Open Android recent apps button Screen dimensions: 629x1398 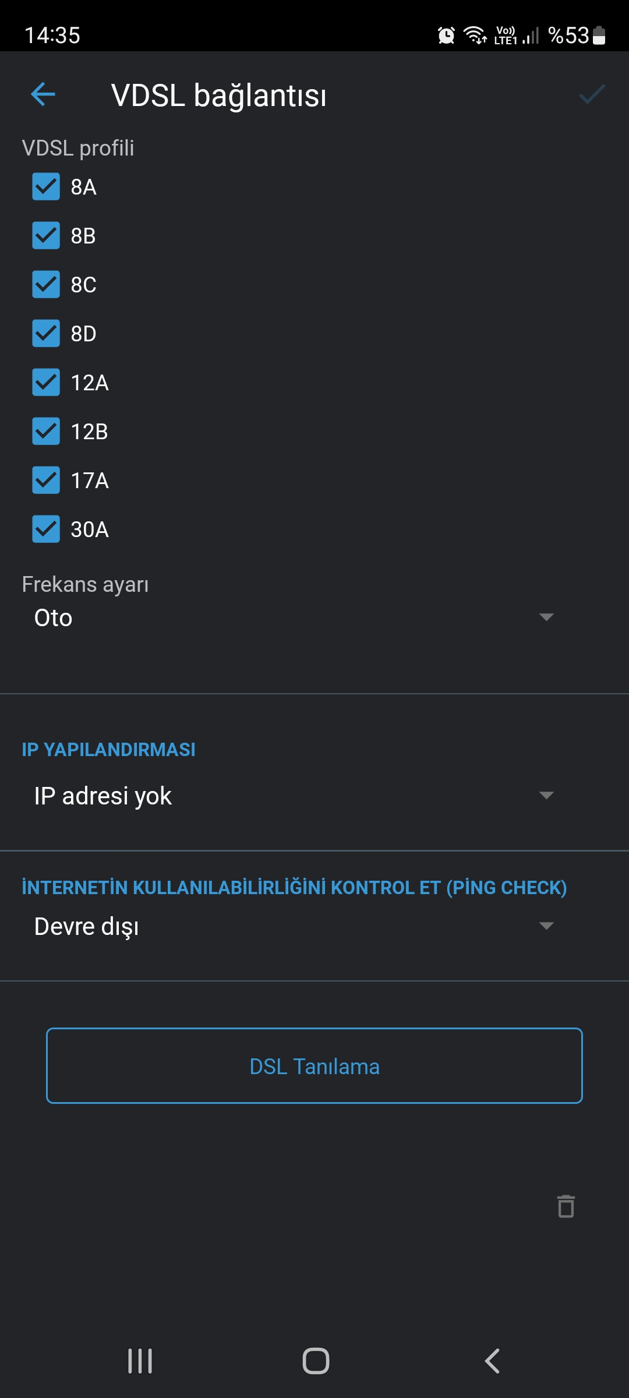140,1361
